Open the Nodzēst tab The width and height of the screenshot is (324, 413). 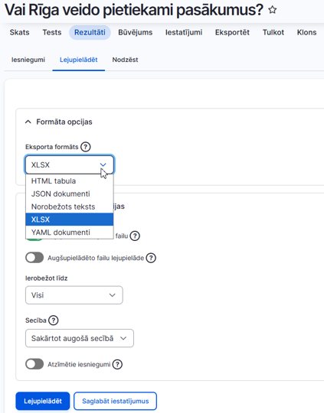125,60
